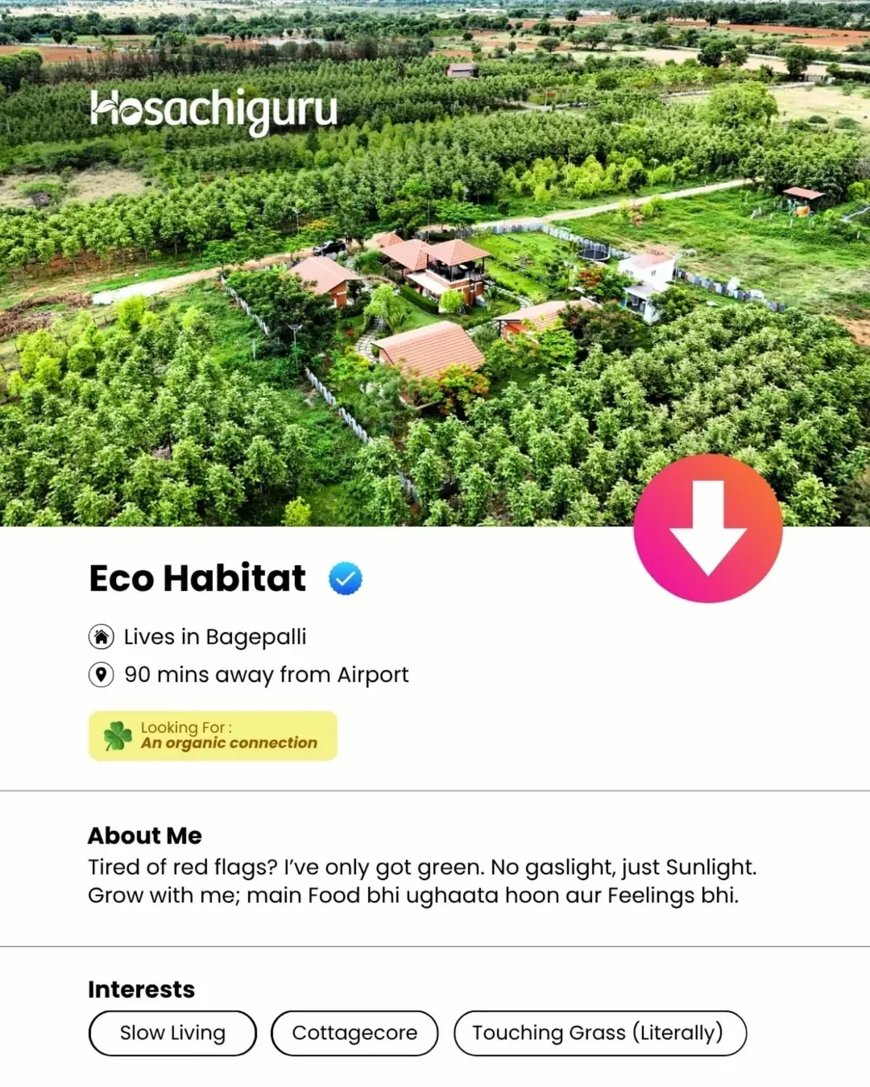The image size is (870, 1087).
Task: Click the blue verified checkmark badge
Action: (x=346, y=578)
